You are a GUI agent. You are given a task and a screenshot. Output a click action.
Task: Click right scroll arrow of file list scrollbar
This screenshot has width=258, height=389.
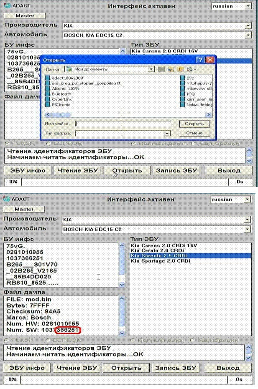209,115
